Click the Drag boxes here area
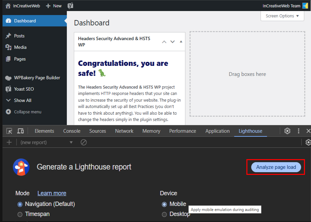Screen dimensions: 311x222 click(247, 74)
